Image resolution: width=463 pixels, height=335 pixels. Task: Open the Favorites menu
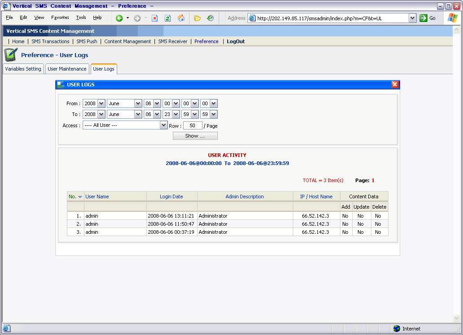(60, 18)
